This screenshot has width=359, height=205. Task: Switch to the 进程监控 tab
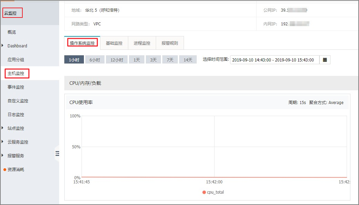tap(142, 43)
